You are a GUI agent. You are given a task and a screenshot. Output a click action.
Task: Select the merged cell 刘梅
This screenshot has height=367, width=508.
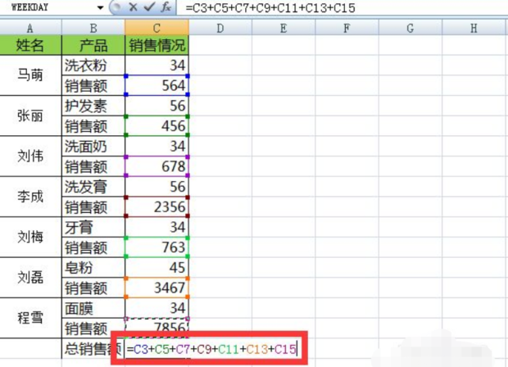point(30,237)
